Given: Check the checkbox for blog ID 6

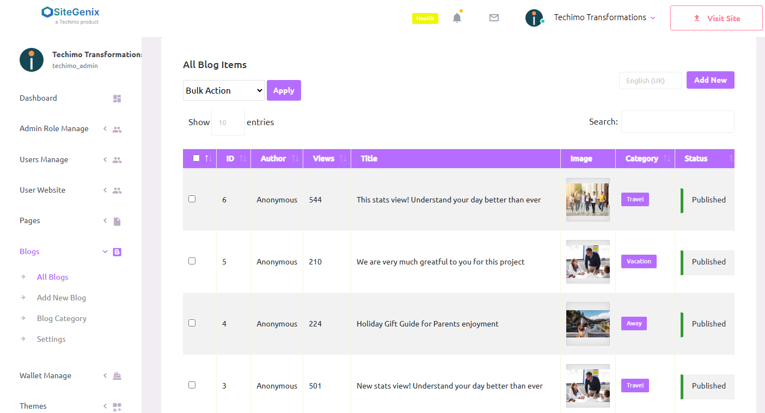Looking at the screenshot, I should coord(192,199).
